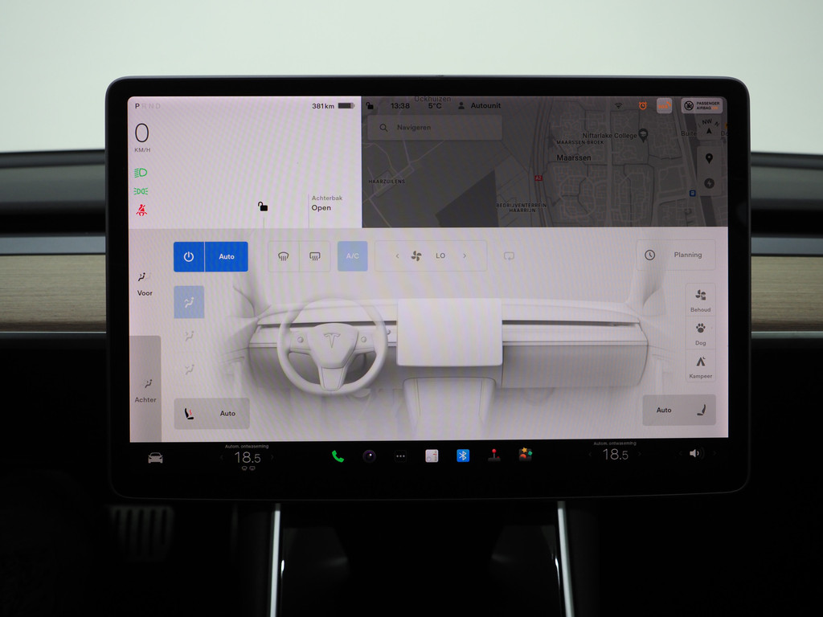Screen dimensions: 823x617
Task: Tap the PRND gear indicator
Action: 148,106
